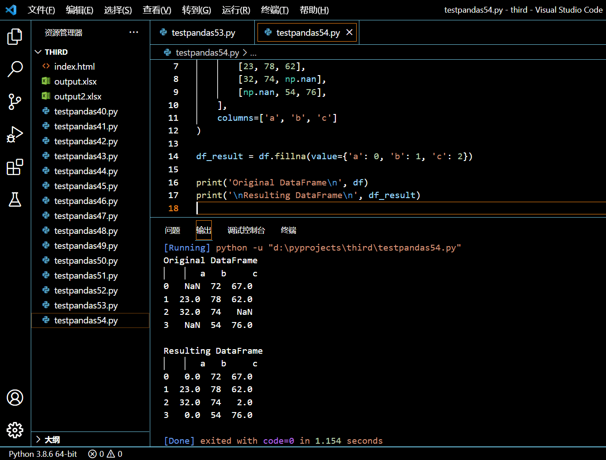Click line number 14 in the gutter

tap(173, 156)
